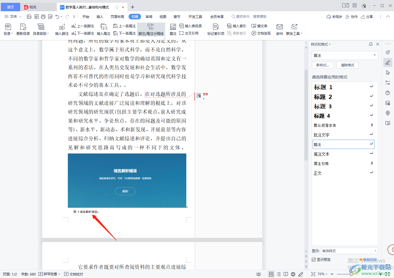Open the current style dropdown showing 题注
Image resolution: width=394 pixels, height=278 pixels.
point(345,55)
